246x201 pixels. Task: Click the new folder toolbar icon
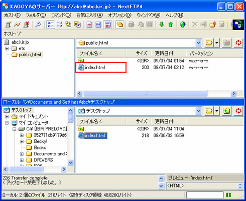coord(213,25)
